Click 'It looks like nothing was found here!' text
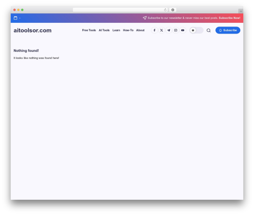 [x=36, y=58]
